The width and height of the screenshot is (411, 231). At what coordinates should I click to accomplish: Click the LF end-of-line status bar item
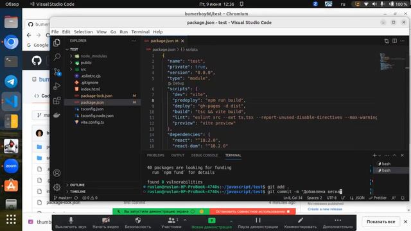[x=343, y=198]
